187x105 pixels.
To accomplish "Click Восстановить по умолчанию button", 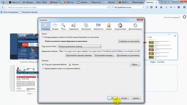I will [128, 55].
